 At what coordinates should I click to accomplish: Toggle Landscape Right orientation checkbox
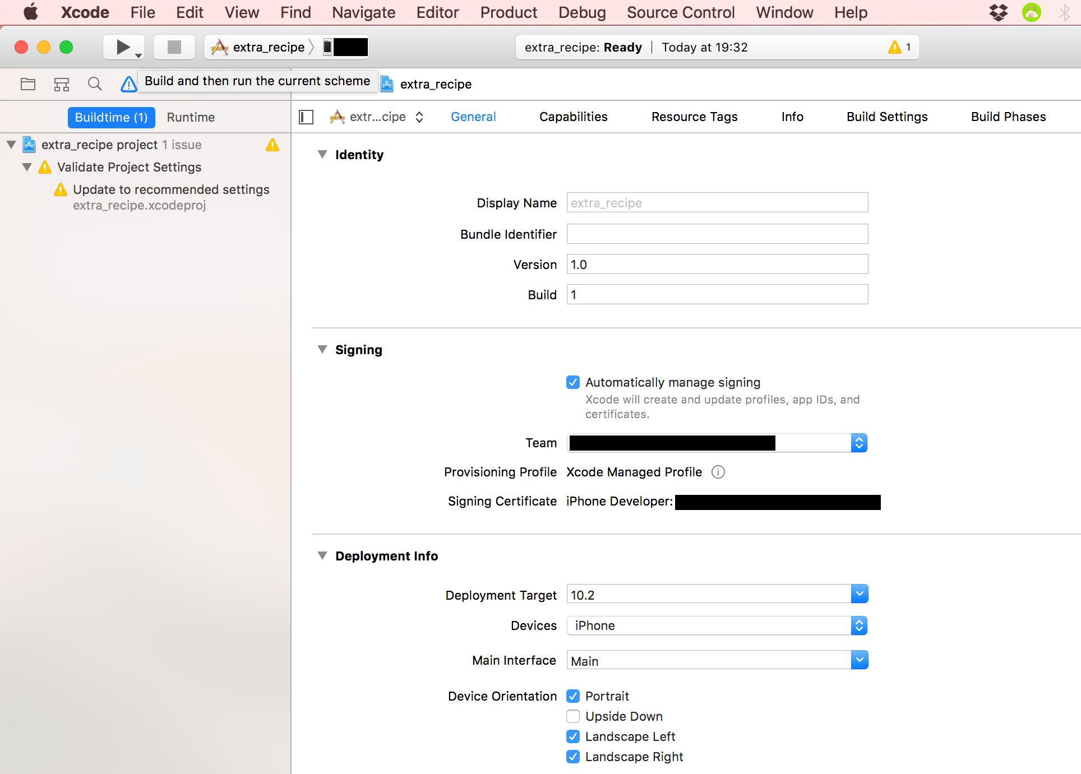(573, 757)
